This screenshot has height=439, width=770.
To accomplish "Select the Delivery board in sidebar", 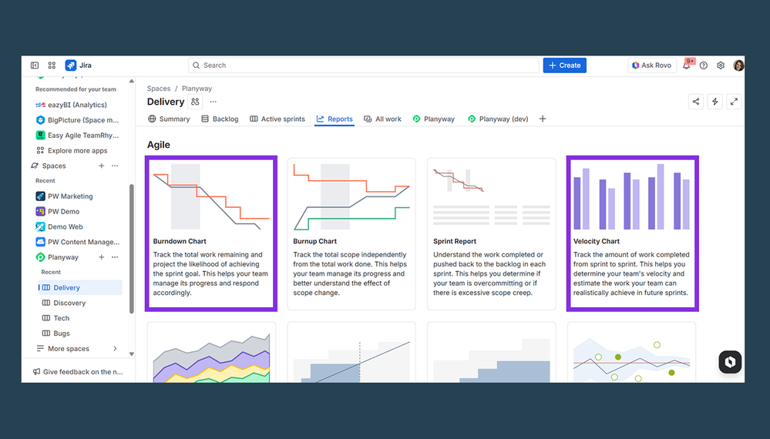I will pyautogui.click(x=80, y=287).
